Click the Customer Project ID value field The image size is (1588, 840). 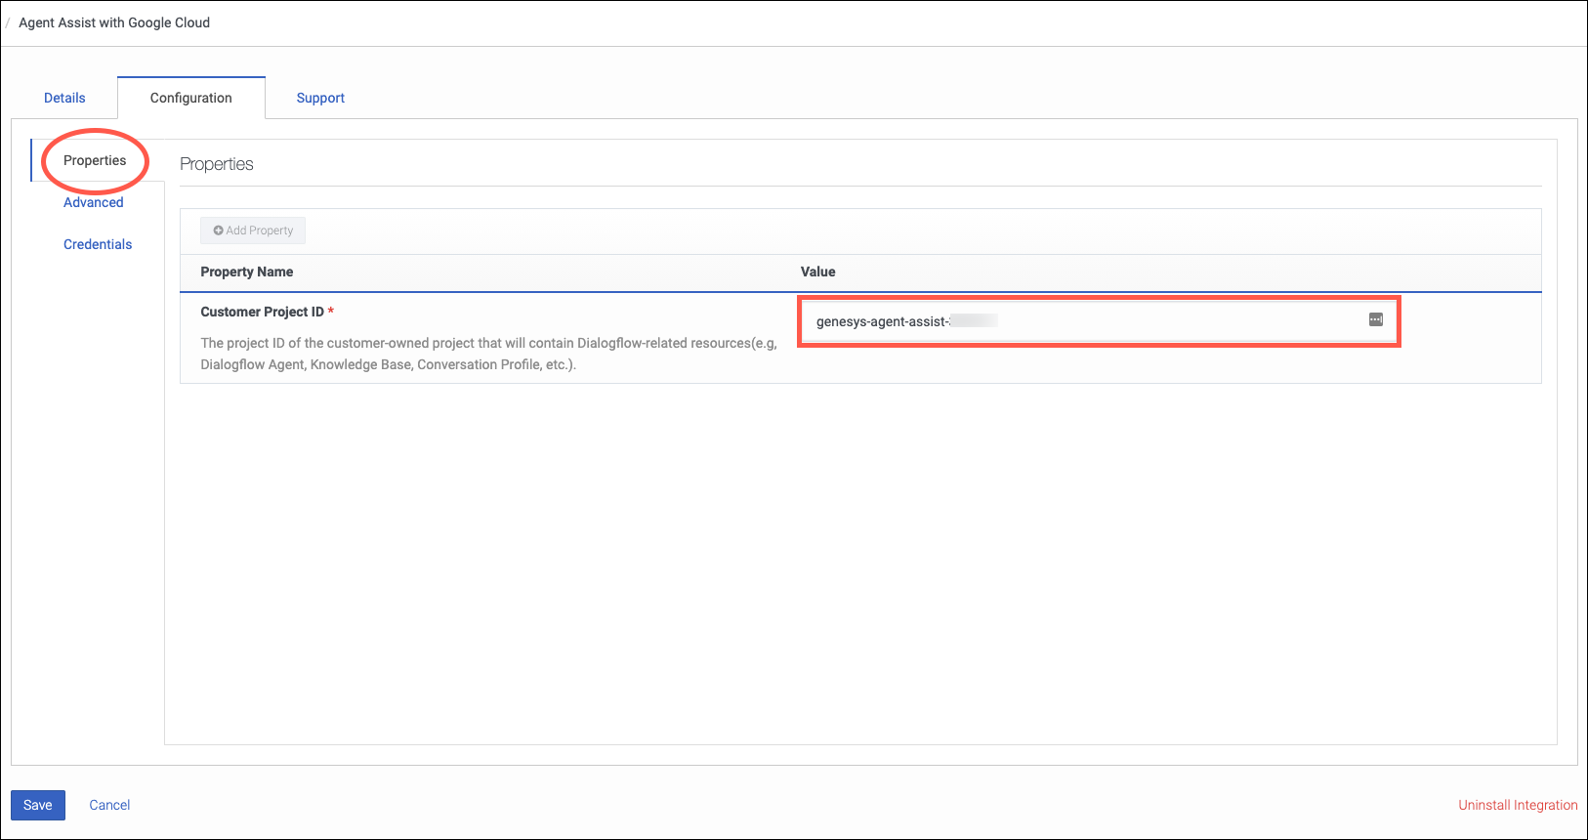[x=1100, y=321]
